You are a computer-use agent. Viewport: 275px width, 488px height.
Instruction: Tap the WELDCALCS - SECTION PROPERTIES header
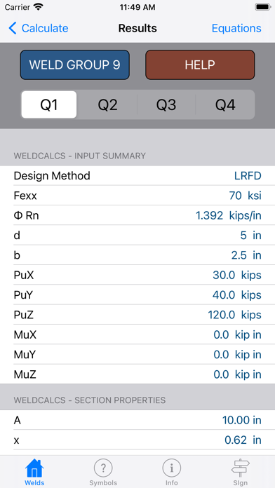[90, 400]
